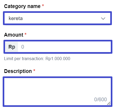The image size is (114, 109).
Task: Click the Amount field label
Action: (14, 35)
